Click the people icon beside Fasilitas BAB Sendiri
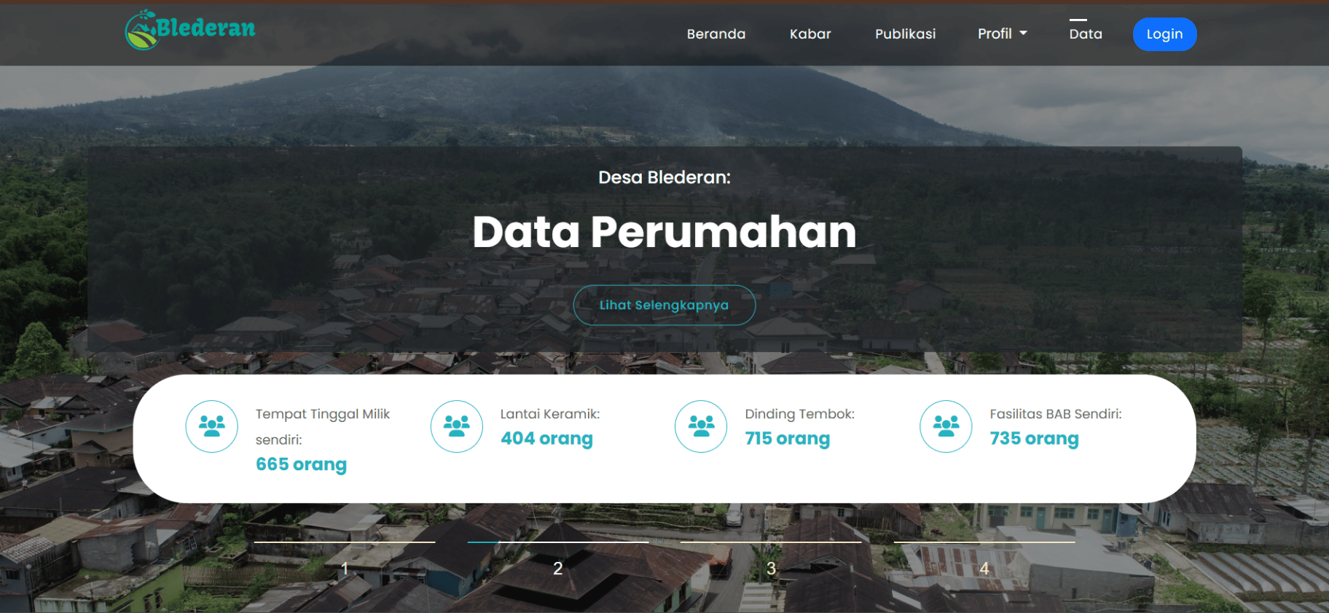The image size is (1329, 613). pos(946,426)
